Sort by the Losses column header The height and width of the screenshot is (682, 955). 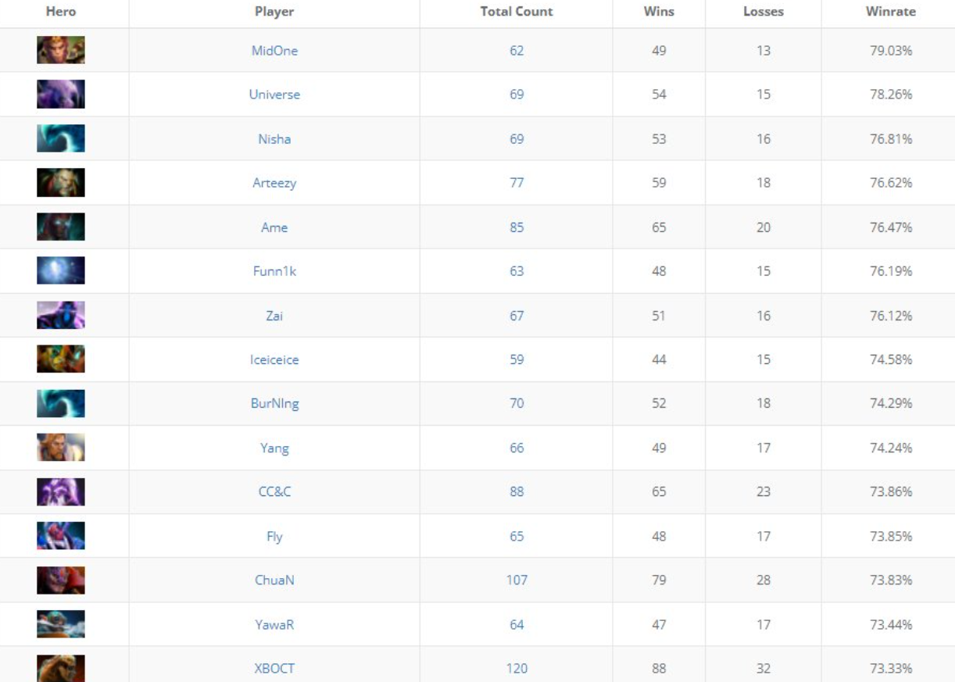point(763,12)
